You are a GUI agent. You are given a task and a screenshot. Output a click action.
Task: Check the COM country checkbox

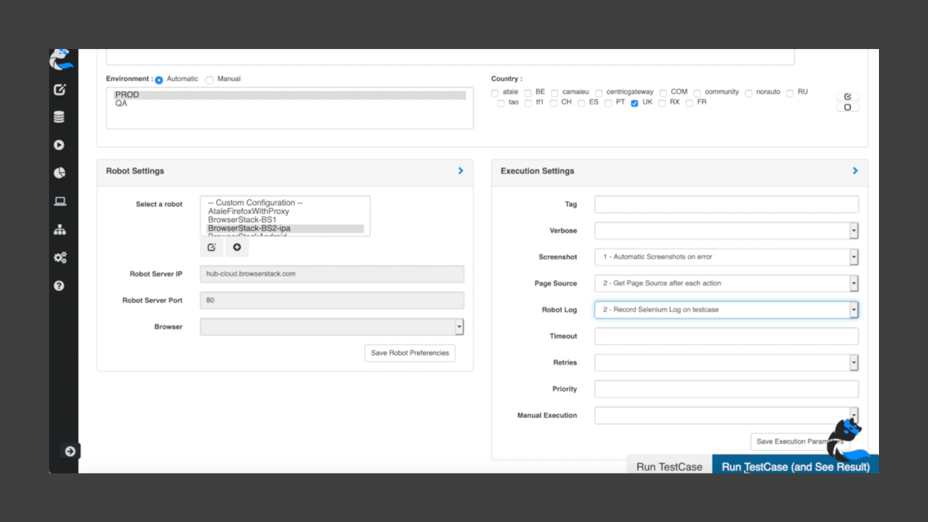click(663, 93)
